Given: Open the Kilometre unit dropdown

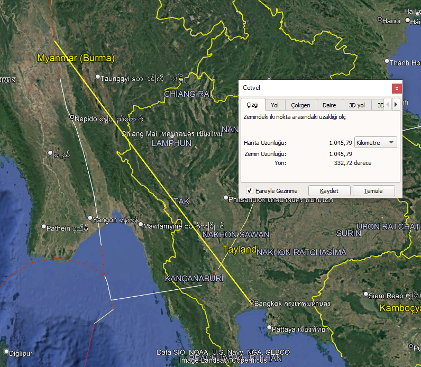Looking at the screenshot, I should [x=376, y=143].
